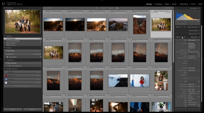204x113 pixels.
Task: Open the Quick Develop preset dropdown
Action: [x=180, y=27]
